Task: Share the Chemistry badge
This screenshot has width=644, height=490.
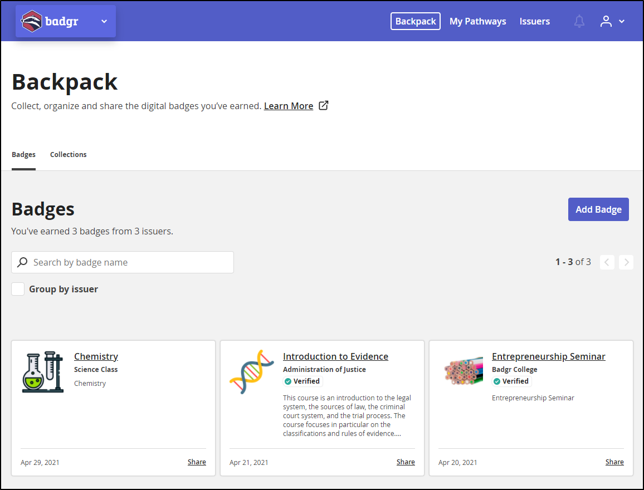Action: click(197, 462)
